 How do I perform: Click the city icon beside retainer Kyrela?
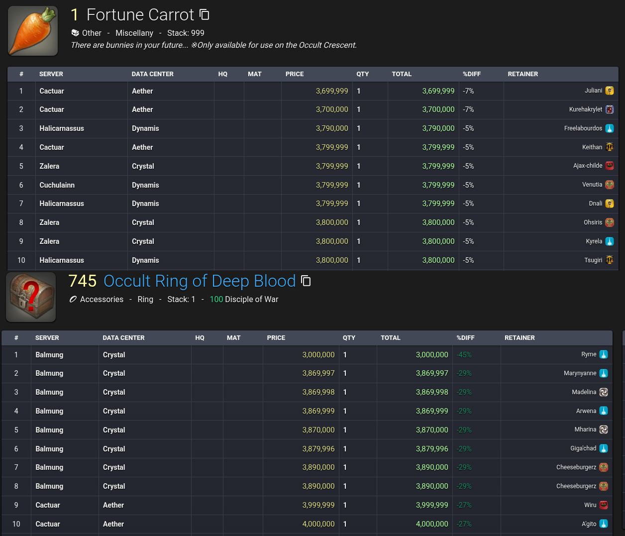[610, 241]
